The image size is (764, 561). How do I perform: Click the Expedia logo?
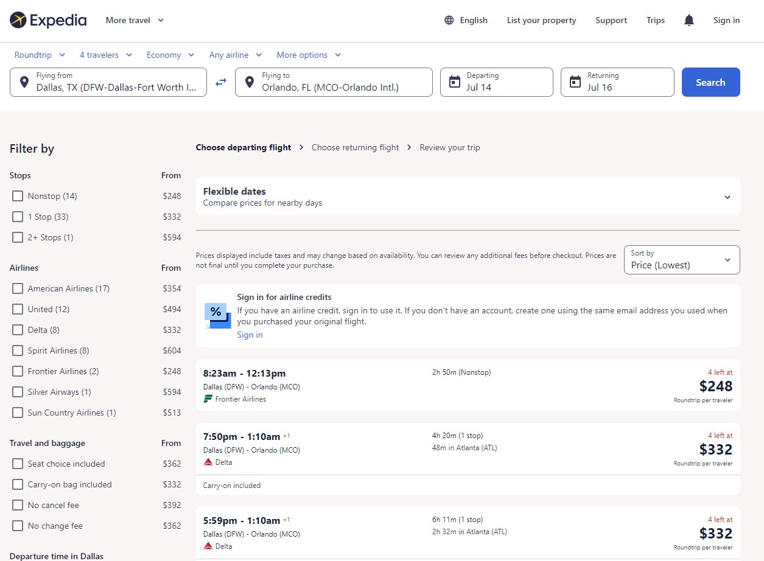point(48,20)
